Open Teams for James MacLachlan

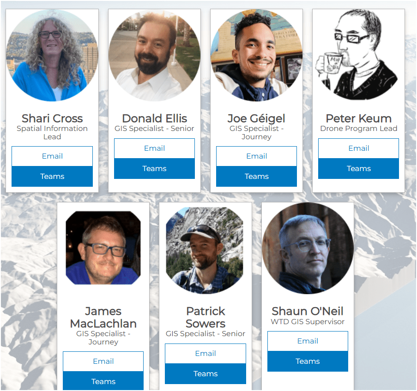(103, 381)
